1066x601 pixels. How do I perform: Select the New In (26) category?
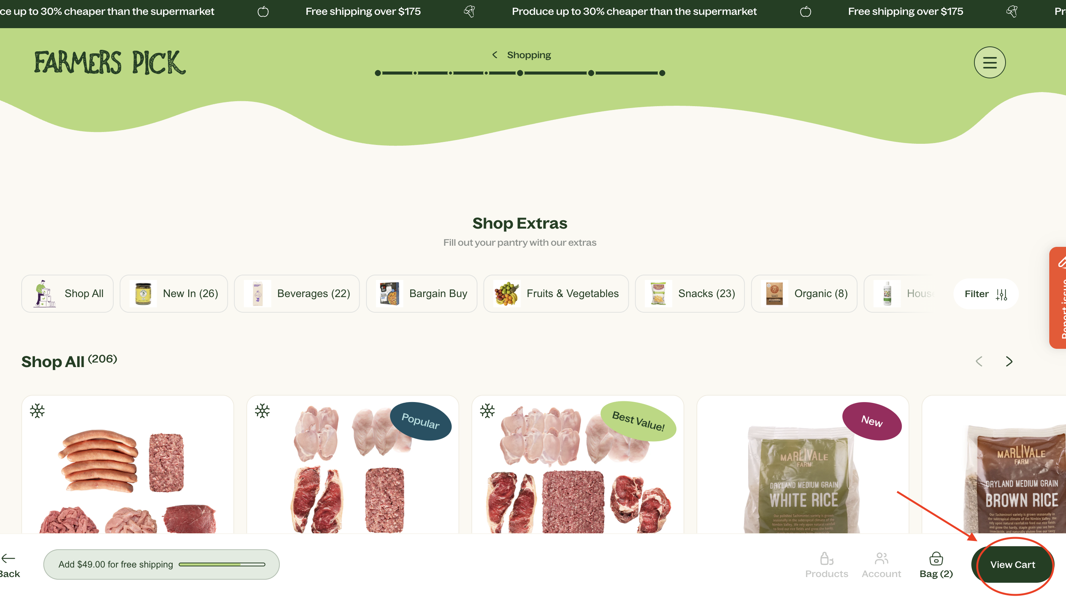[x=174, y=294]
